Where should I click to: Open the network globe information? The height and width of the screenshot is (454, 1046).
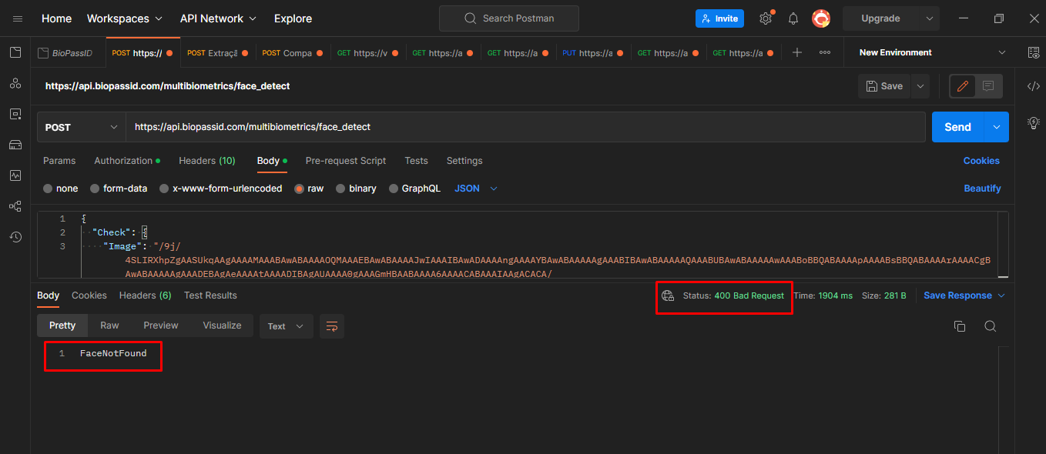pyautogui.click(x=668, y=295)
